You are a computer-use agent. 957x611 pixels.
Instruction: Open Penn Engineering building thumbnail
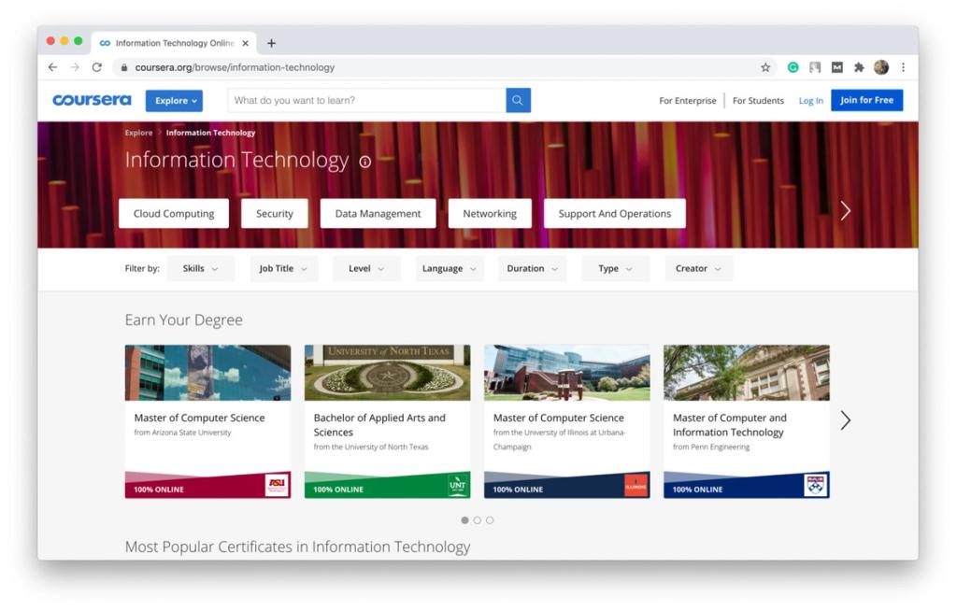click(x=746, y=373)
